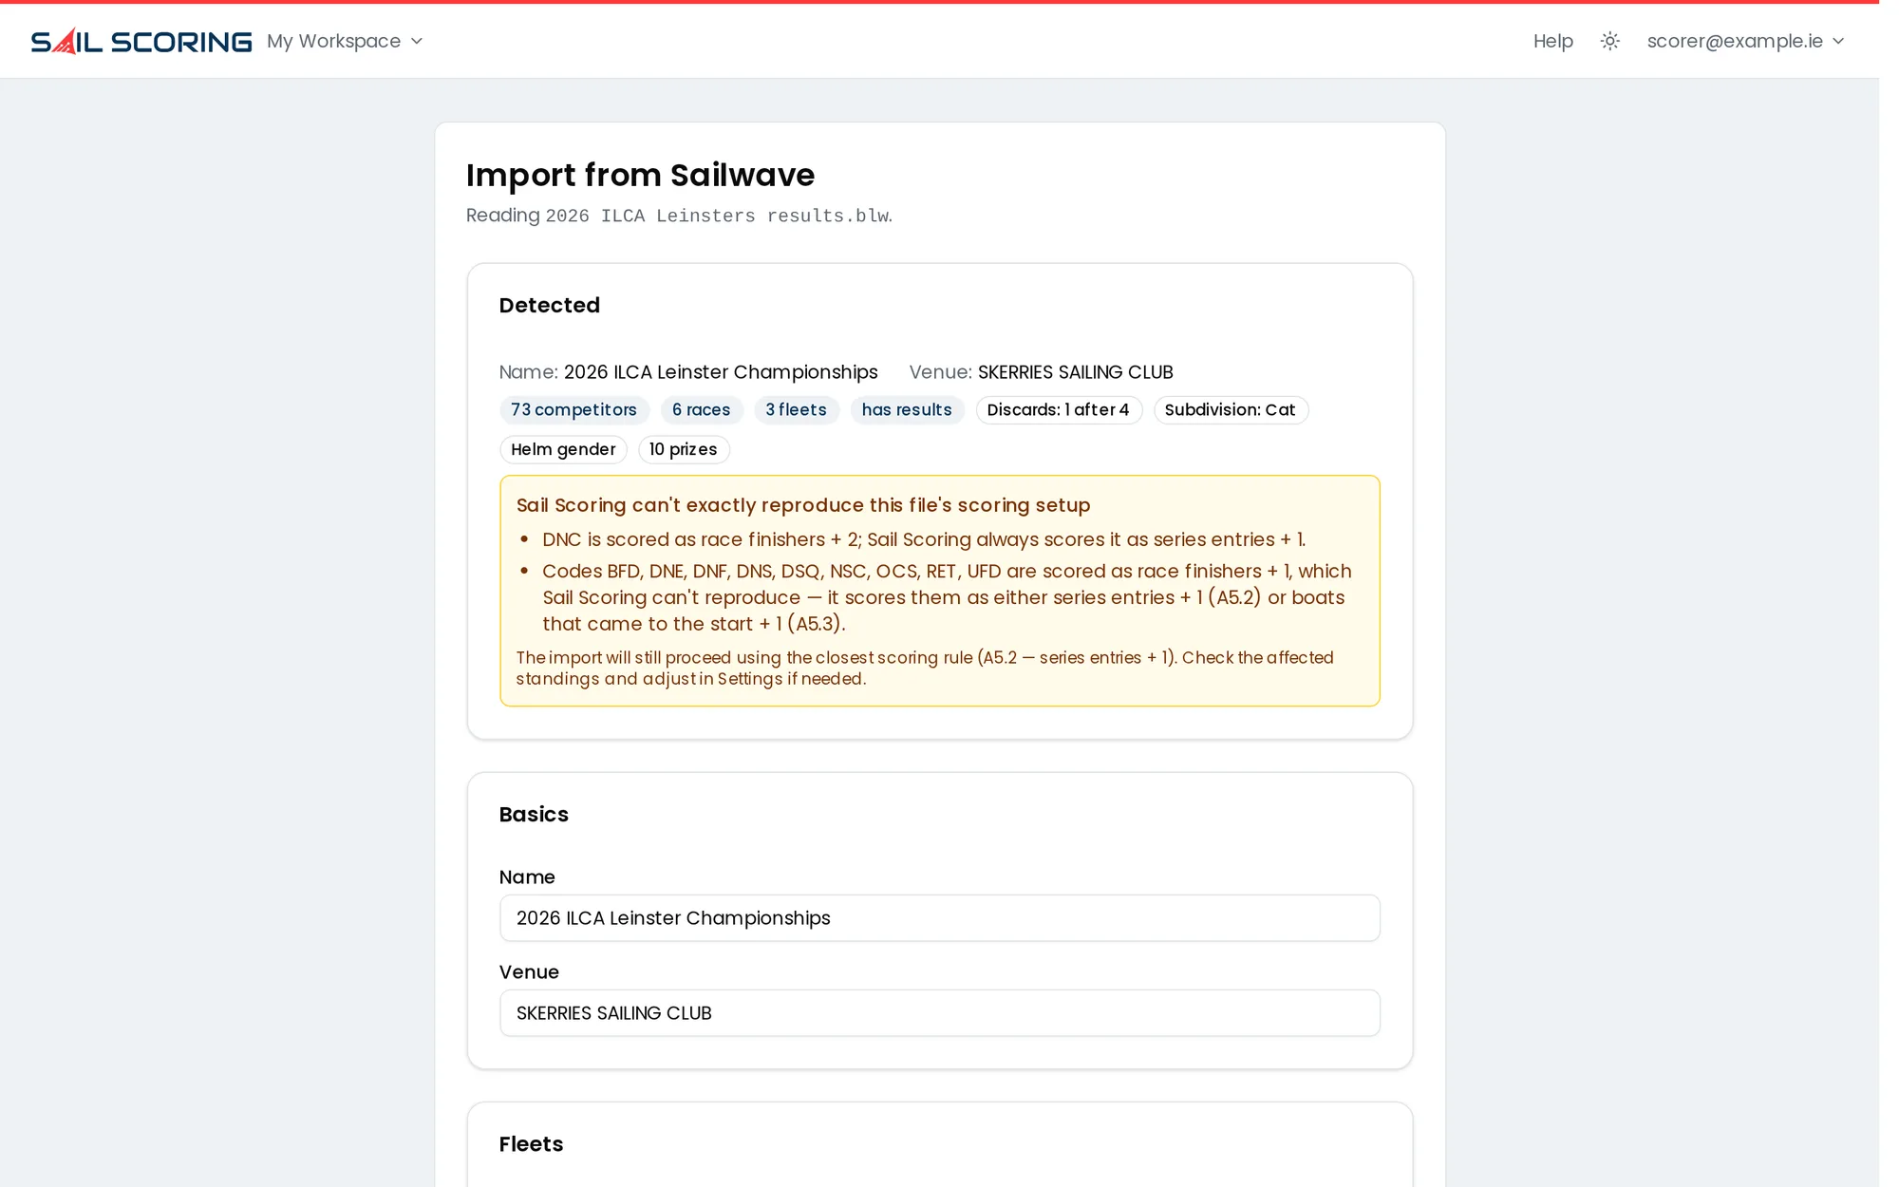Click the has results badge

[x=907, y=410]
